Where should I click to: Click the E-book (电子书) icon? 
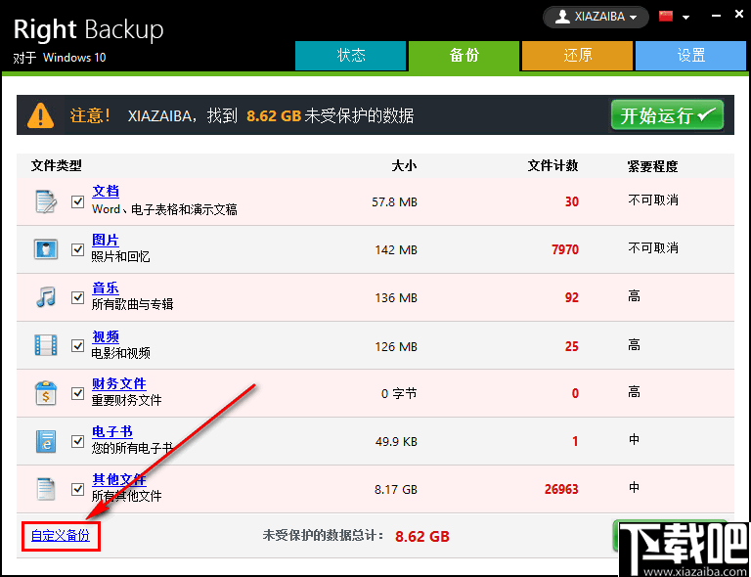pyautogui.click(x=46, y=441)
